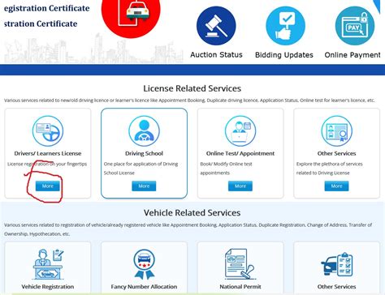This screenshot has width=385, height=295.
Task: Click 'License registration on your fingertips' text
Action: (x=47, y=164)
